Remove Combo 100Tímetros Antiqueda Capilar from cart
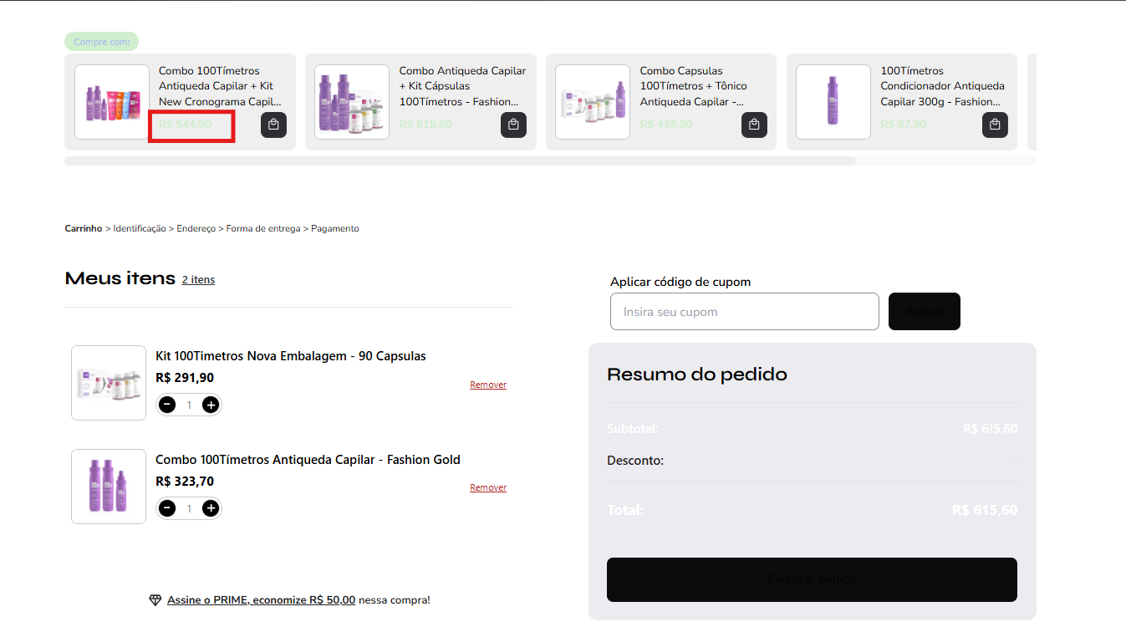This screenshot has height=627, width=1126. 488,487
